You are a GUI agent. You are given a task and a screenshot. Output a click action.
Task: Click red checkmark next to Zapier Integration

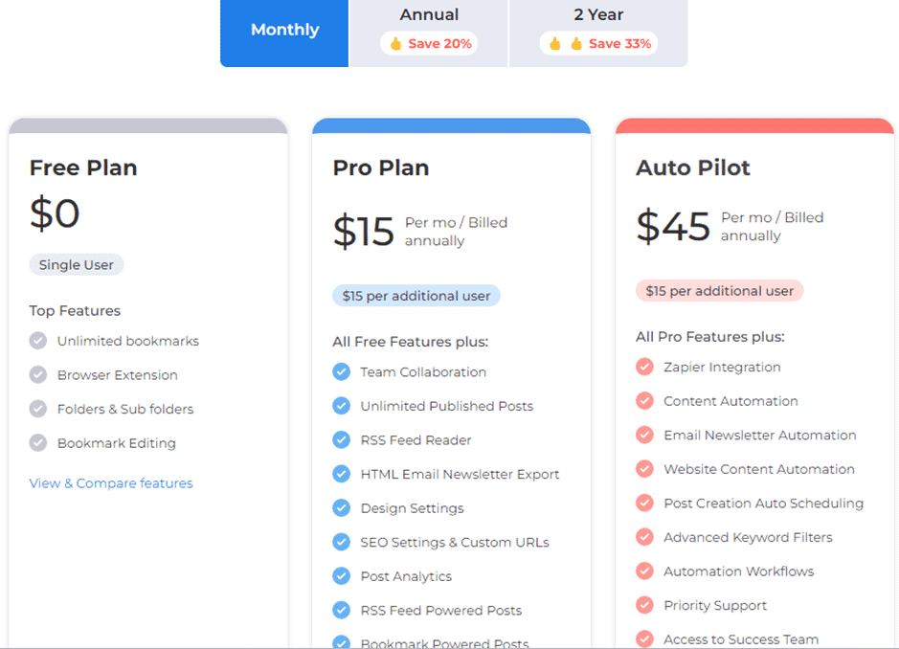click(644, 367)
